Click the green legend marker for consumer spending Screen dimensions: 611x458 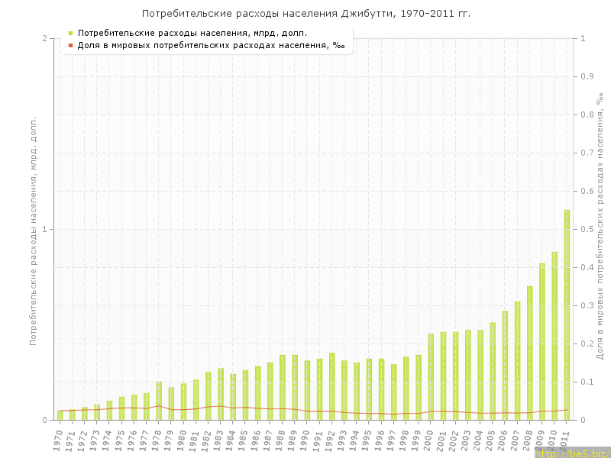[x=70, y=33]
